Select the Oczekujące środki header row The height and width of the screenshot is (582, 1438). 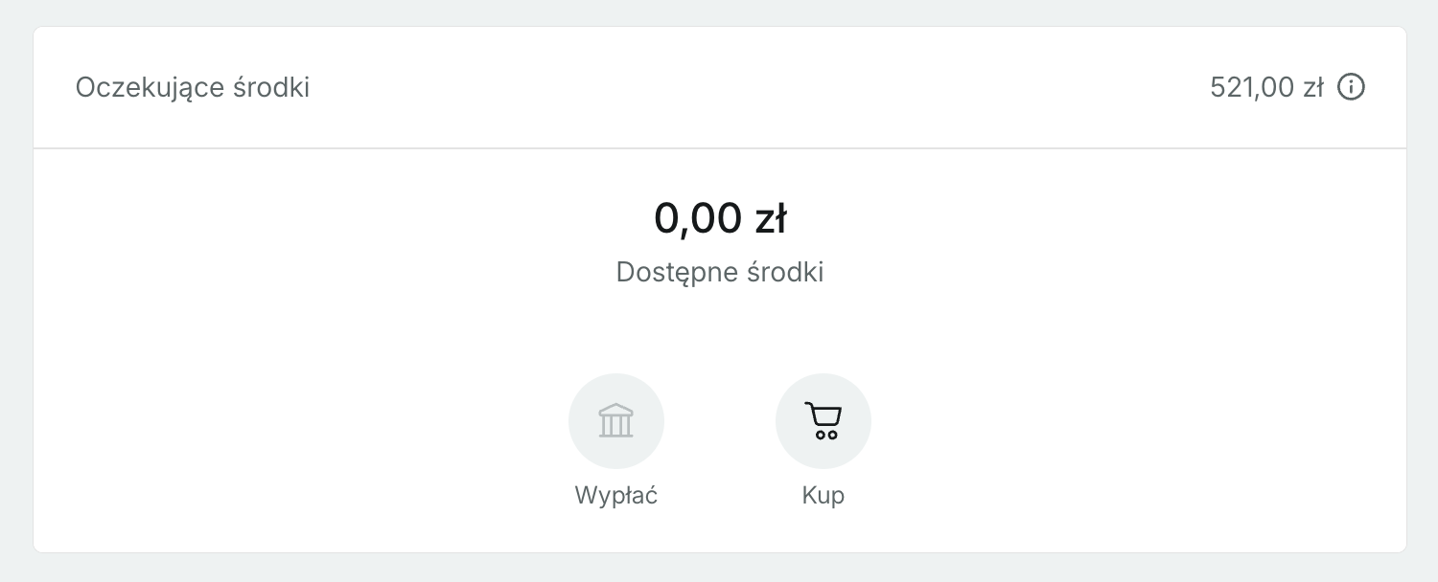coord(720,88)
